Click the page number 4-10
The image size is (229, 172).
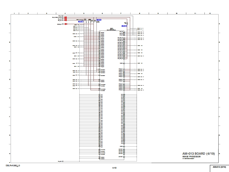point(114,168)
